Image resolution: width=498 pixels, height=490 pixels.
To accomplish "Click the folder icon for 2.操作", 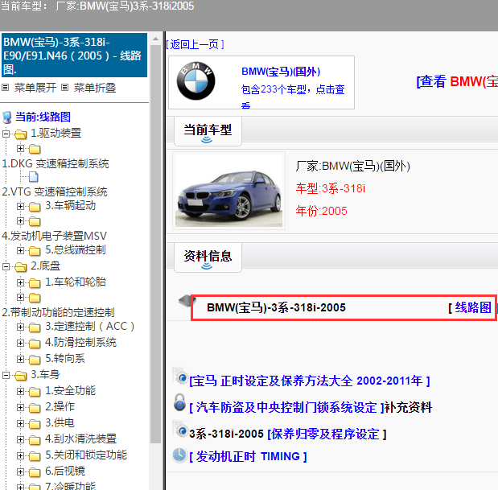I will point(35,408).
